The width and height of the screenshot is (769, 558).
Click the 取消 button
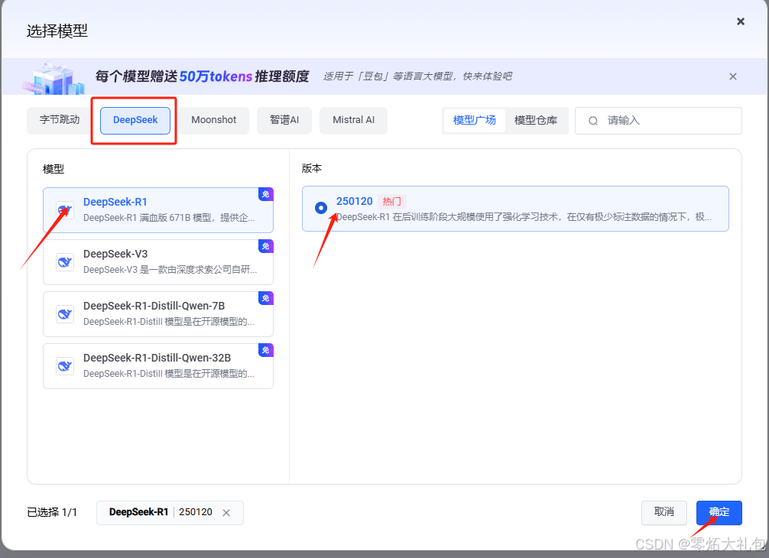click(664, 512)
